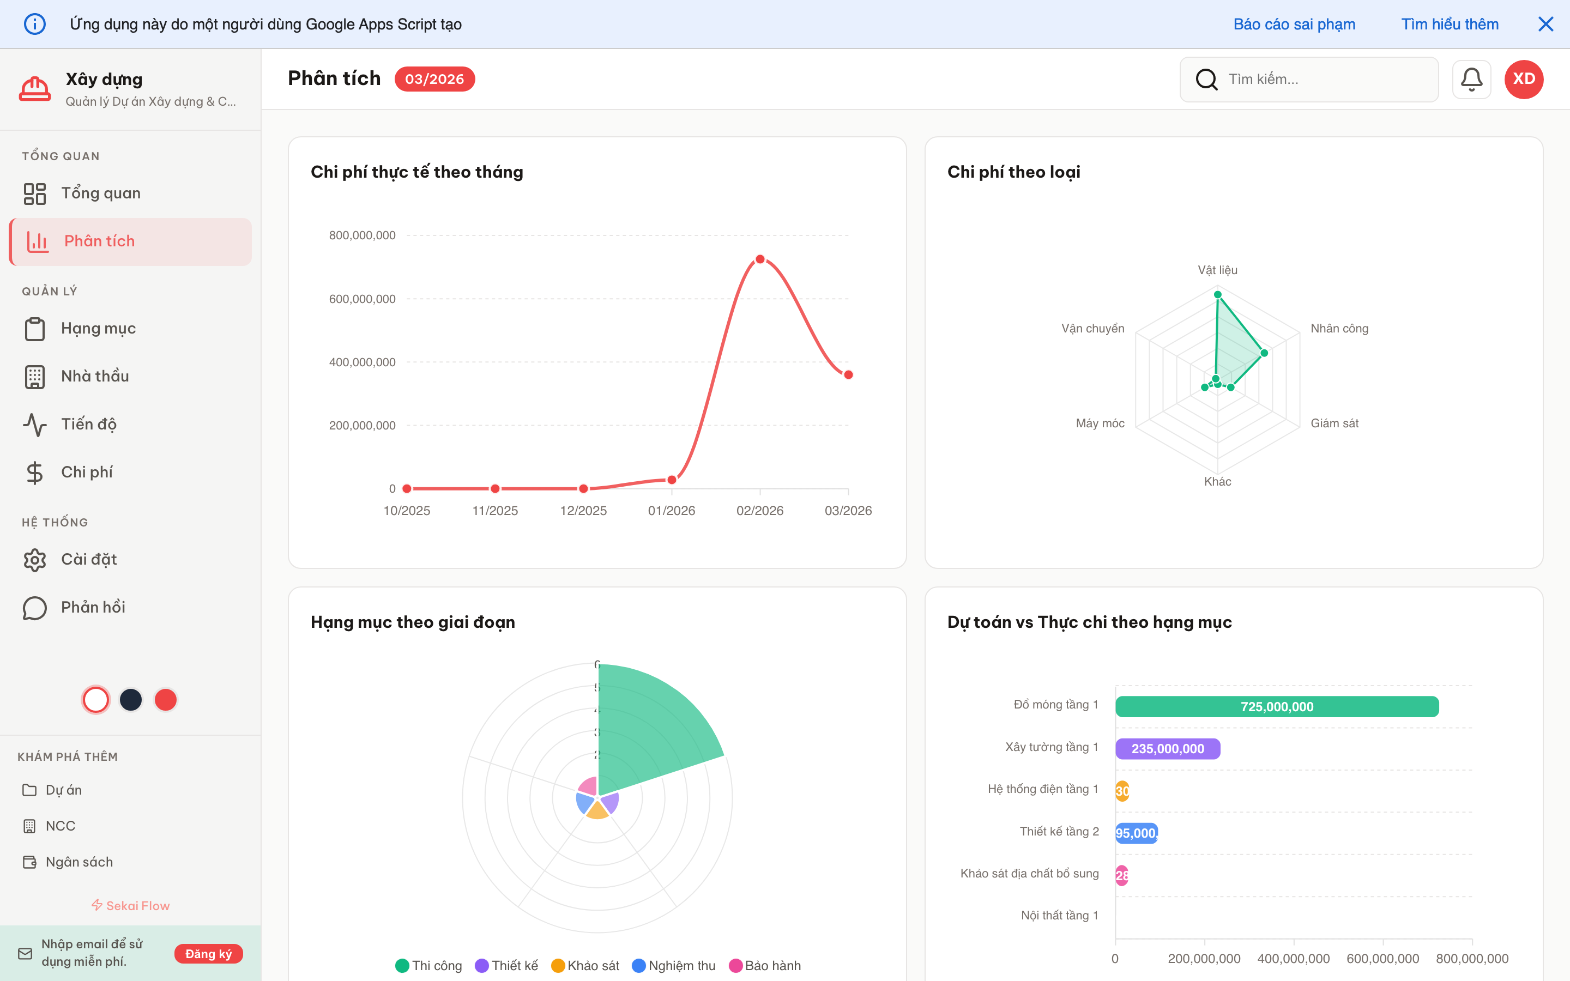This screenshot has height=981, width=1570.
Task: Click the red hard hat logo
Action: click(34, 89)
